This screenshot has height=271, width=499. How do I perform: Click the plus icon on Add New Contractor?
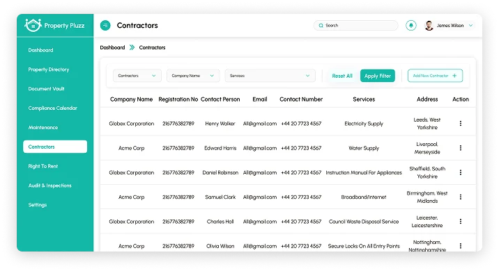[x=454, y=76]
